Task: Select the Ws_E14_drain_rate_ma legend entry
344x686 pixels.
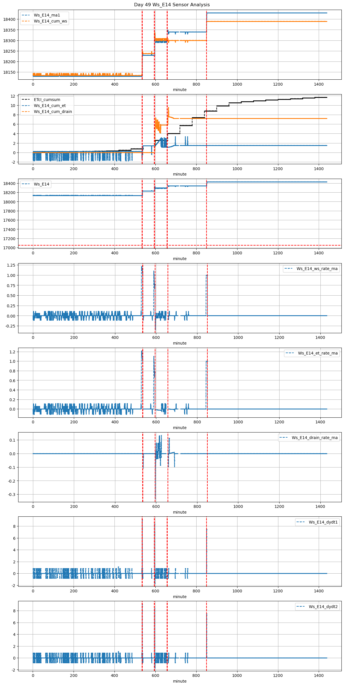Action: [x=315, y=438]
